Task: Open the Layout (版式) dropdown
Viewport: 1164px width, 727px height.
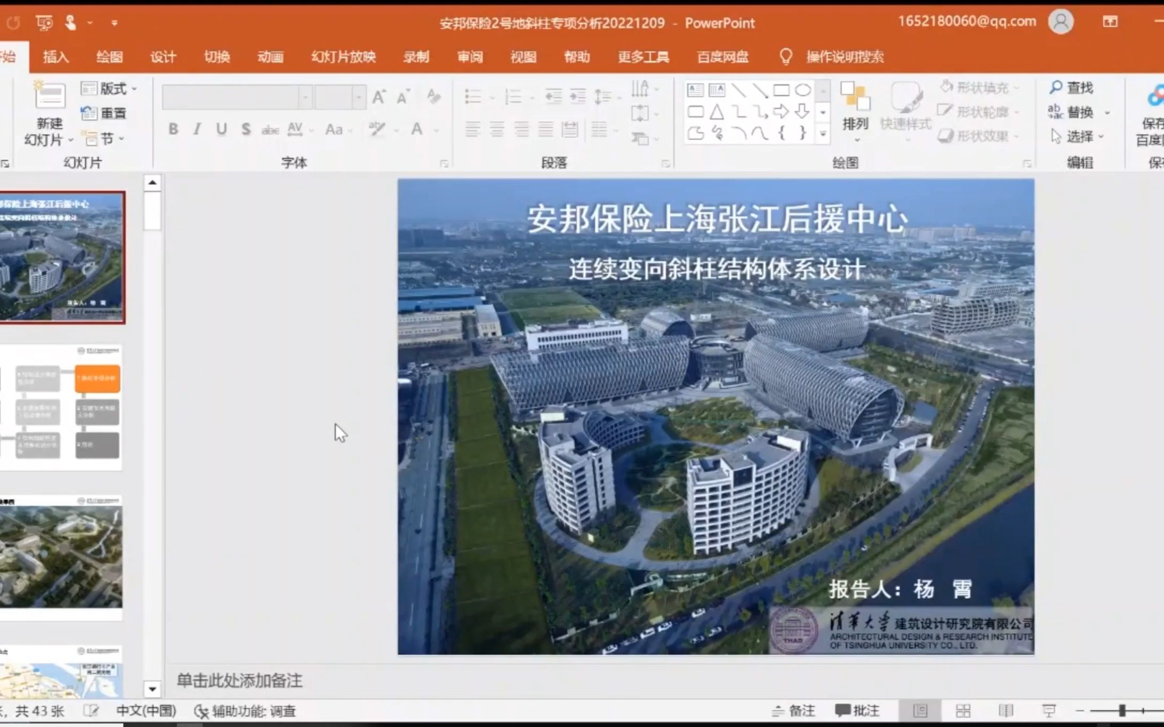Action: 109,88
